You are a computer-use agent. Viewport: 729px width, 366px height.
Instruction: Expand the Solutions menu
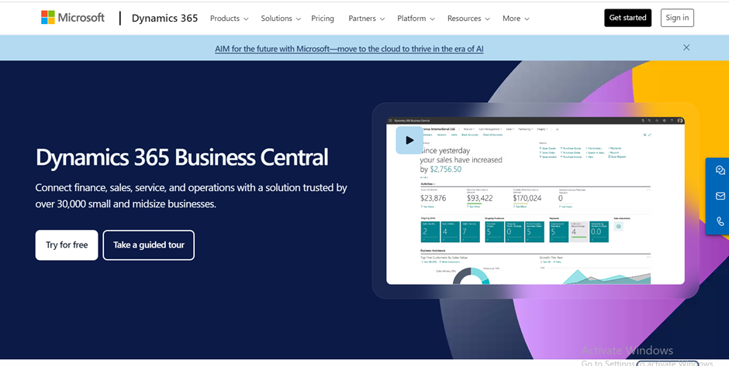point(281,19)
